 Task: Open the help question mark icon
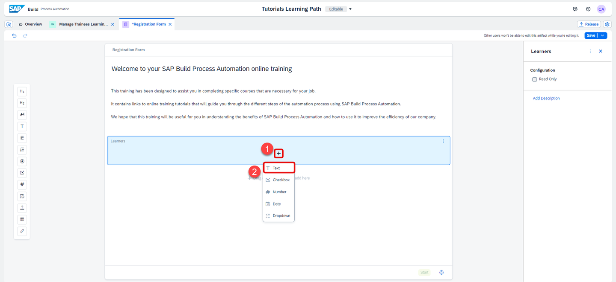tap(588, 9)
